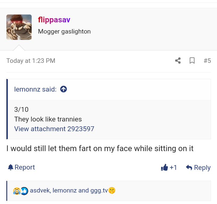Click the share post icon
This screenshot has width=217, height=204.
point(178,61)
